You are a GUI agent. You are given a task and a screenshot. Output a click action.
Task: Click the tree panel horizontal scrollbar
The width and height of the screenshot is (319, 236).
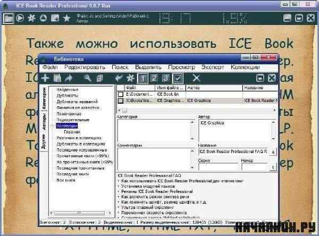point(81,213)
